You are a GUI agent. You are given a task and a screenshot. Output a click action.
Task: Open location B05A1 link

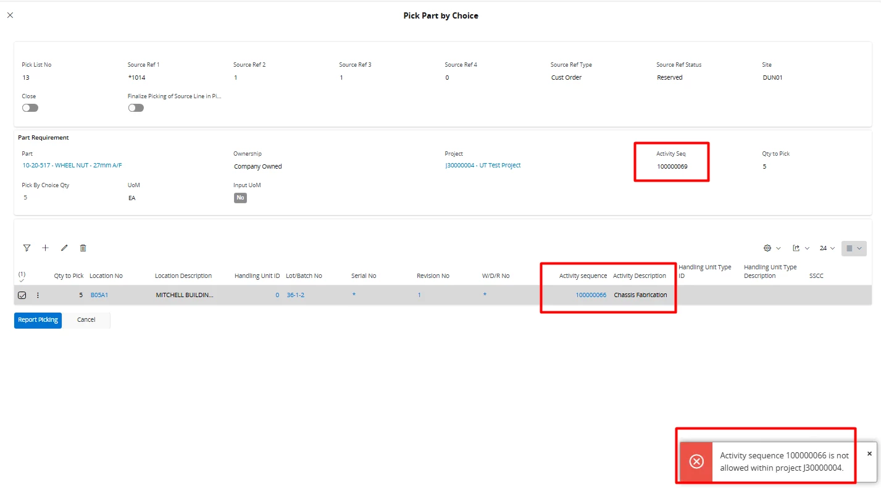pos(99,295)
